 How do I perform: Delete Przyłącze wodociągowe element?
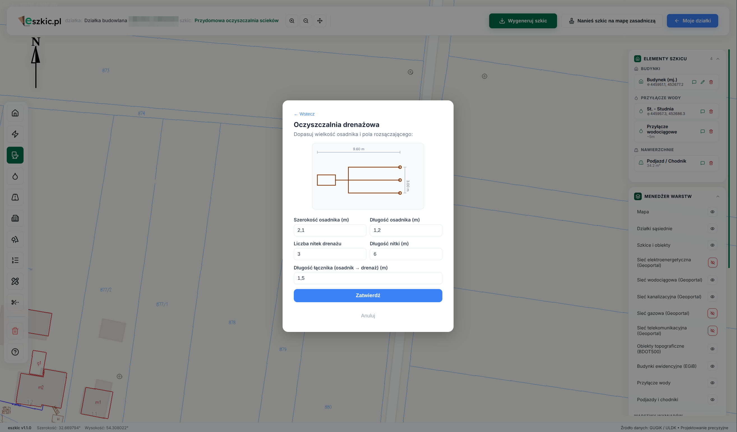[711, 131]
